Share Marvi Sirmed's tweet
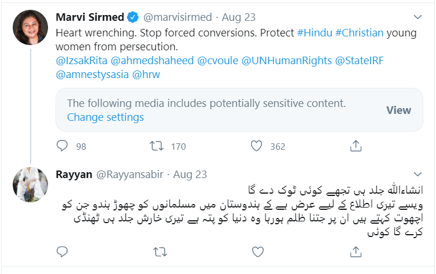Screen dimensions: 436x274 point(356,146)
